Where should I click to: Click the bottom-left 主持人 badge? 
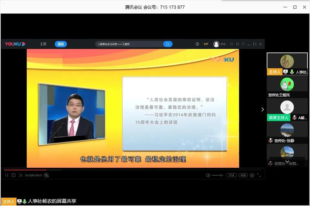[9, 202]
